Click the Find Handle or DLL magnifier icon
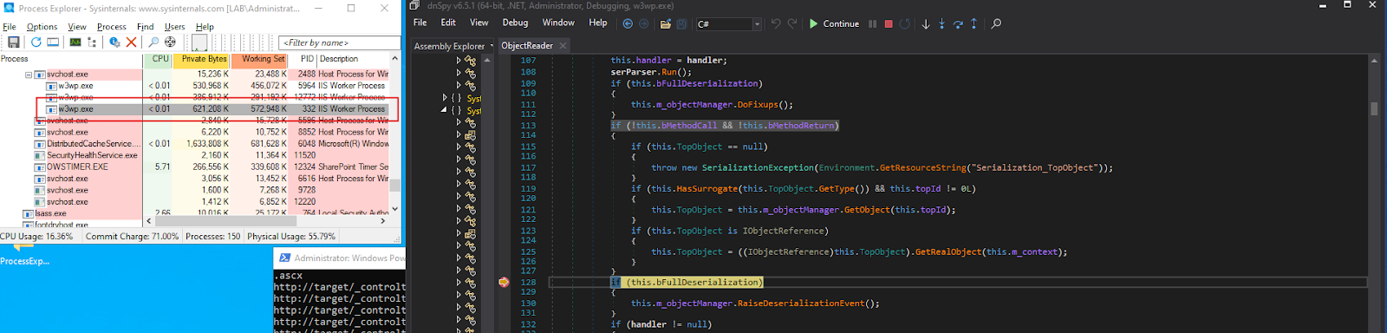Screen dimensions: 1387x333 click(x=153, y=42)
